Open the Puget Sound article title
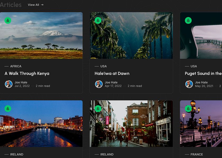 point(203,73)
